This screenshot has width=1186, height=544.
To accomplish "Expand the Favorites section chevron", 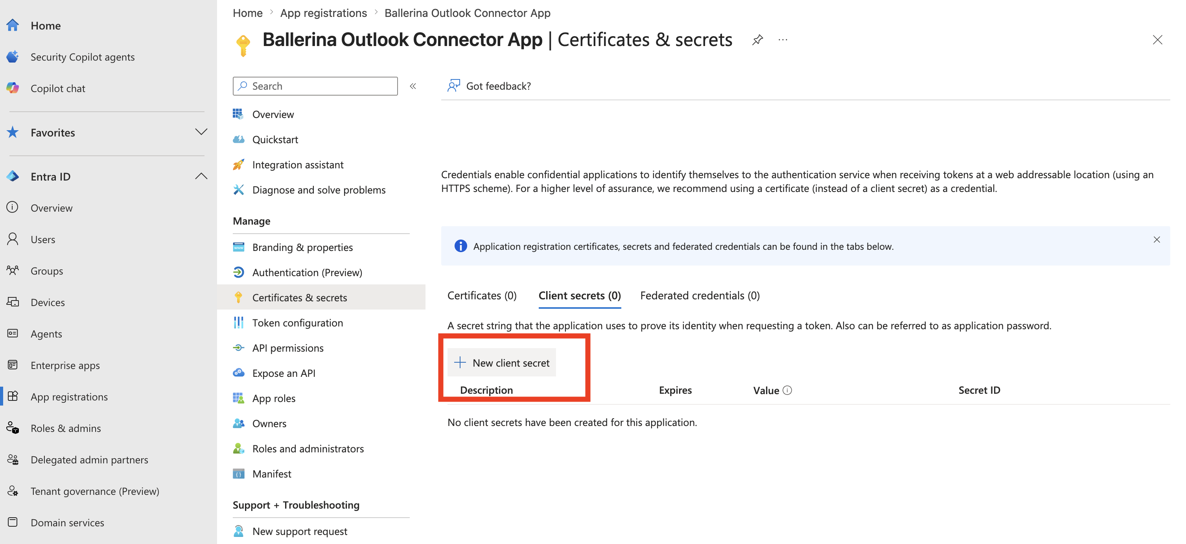I will 201,132.
